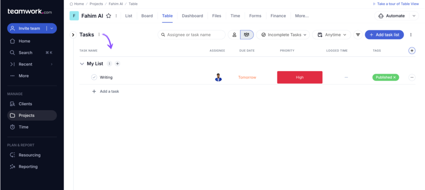Image resolution: width=425 pixels, height=190 pixels.
Task: Remove the Published tag
Action: tap(394, 77)
